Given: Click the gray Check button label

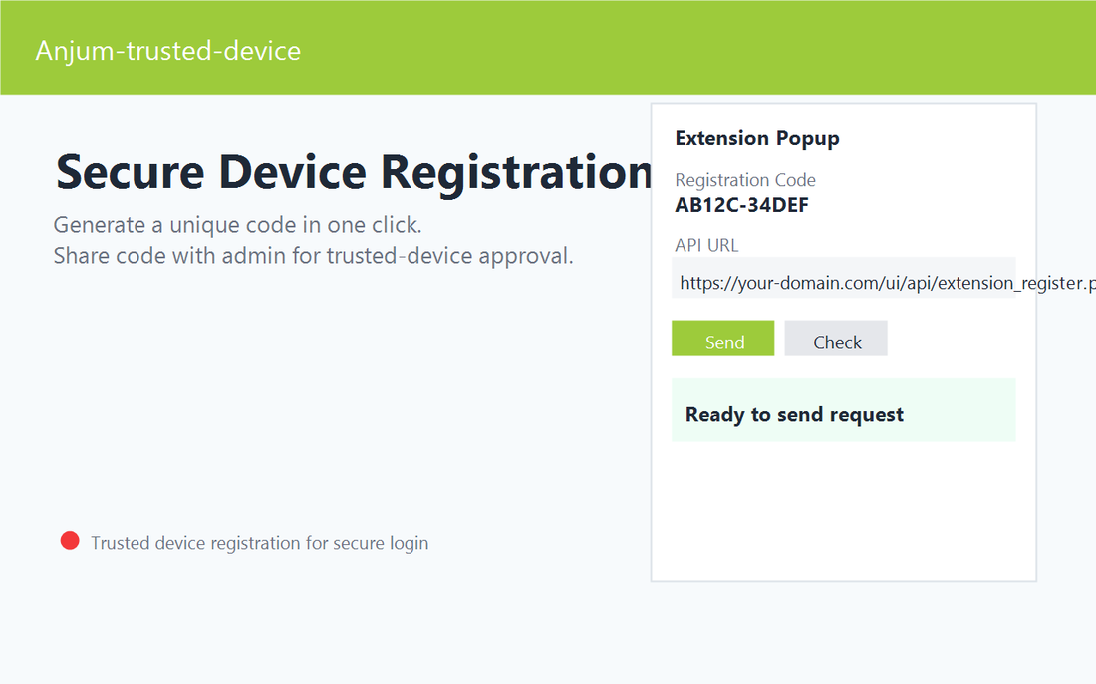Looking at the screenshot, I should tap(836, 342).
